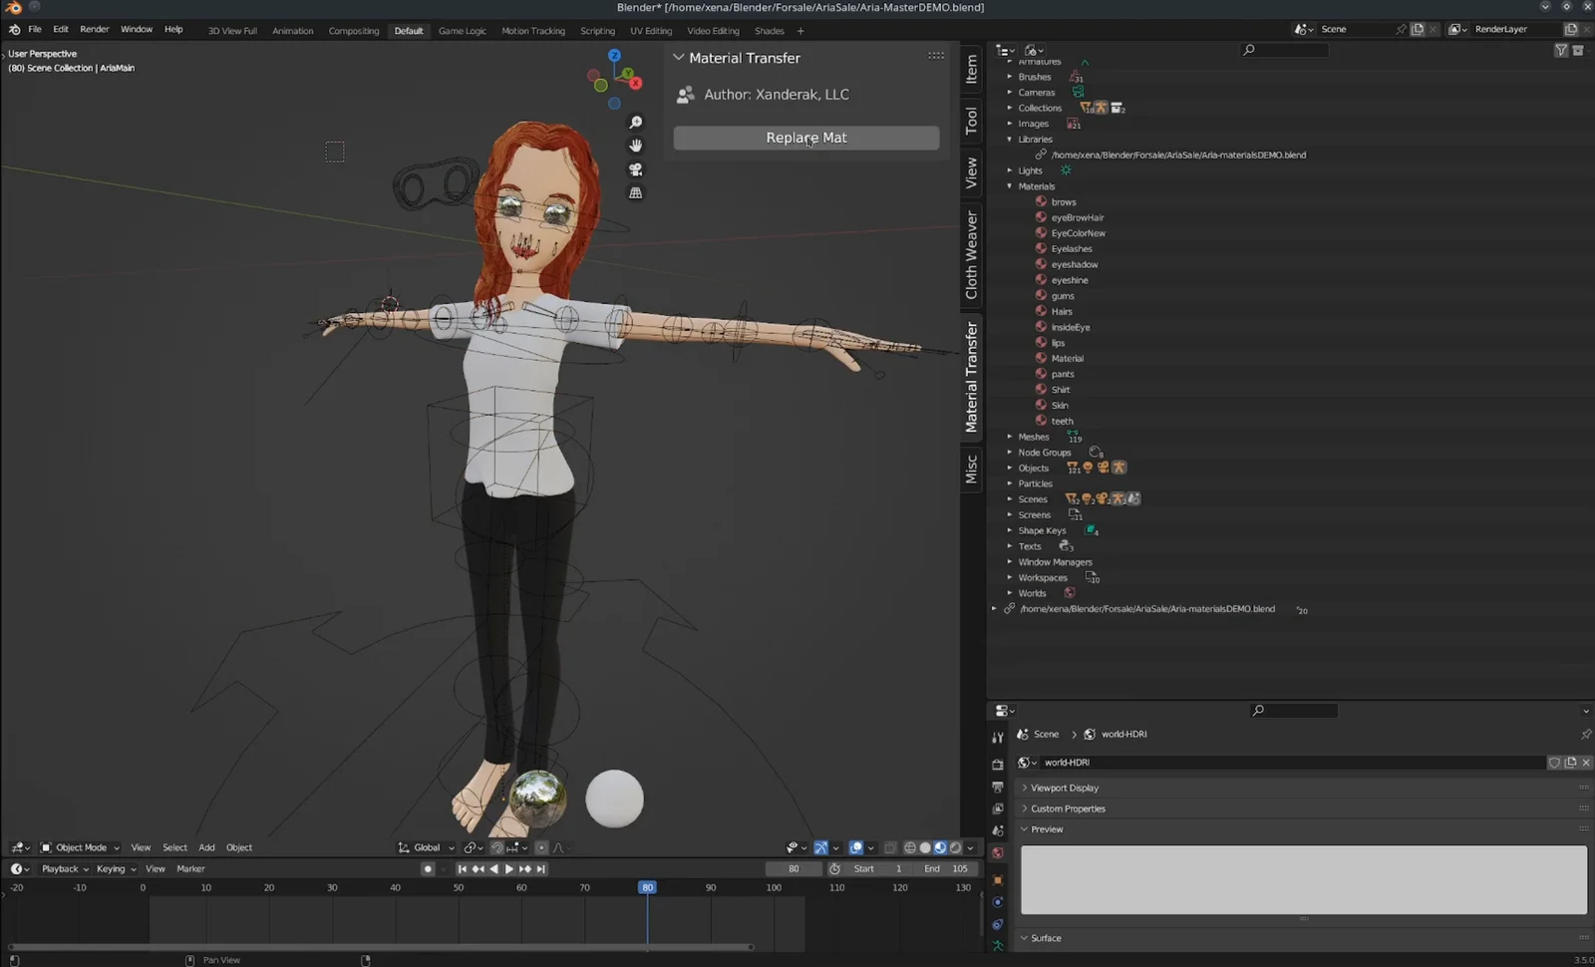Viewport: 1595px width, 967px height.
Task: Toggle viewport overlays visibility
Action: (856, 847)
